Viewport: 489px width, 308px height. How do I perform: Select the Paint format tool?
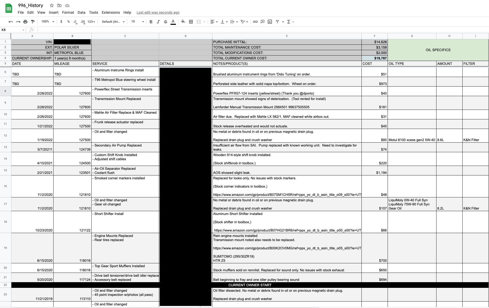[x=33, y=22]
